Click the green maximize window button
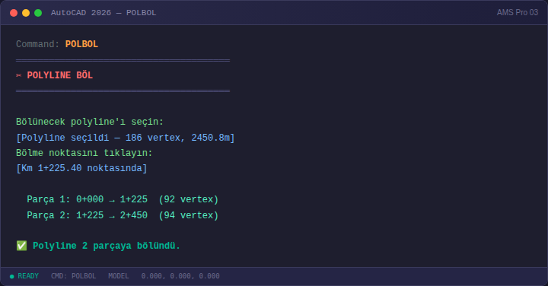This screenshot has height=286, width=548. [x=38, y=13]
